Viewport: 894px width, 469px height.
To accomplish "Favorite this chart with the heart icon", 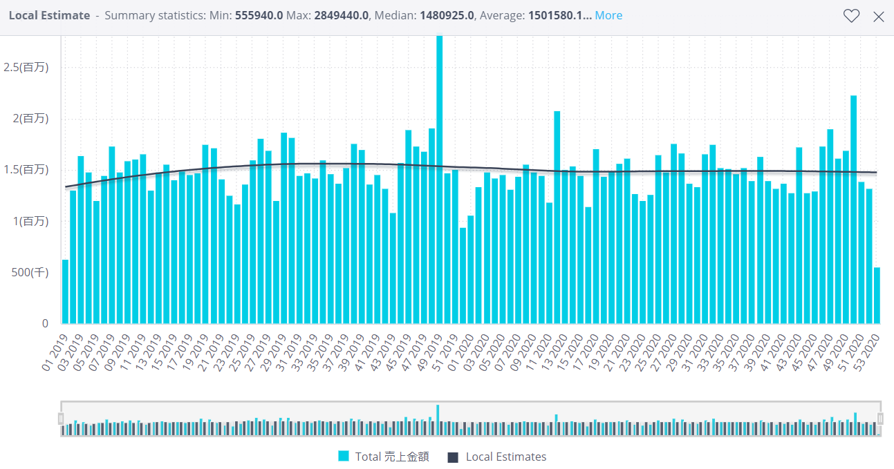I will 851,17.
